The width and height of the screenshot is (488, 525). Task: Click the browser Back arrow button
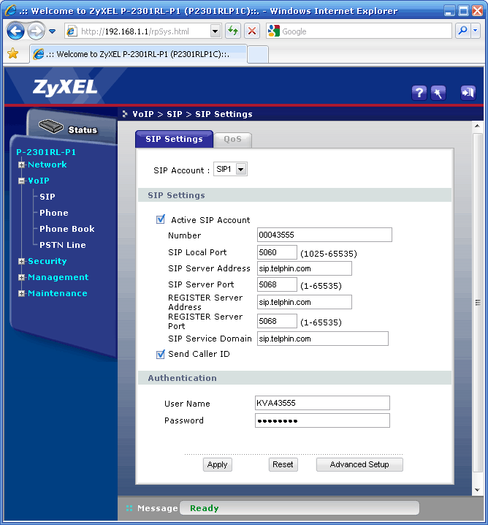(x=15, y=31)
